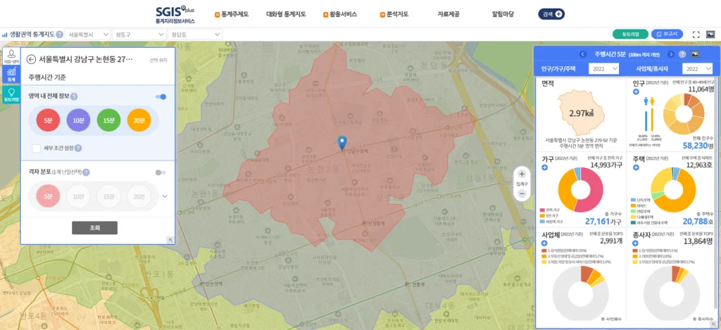Select red 5분 circle under 영역 내 전체 정보
Viewport: 721px width, 330px height.
[49, 120]
